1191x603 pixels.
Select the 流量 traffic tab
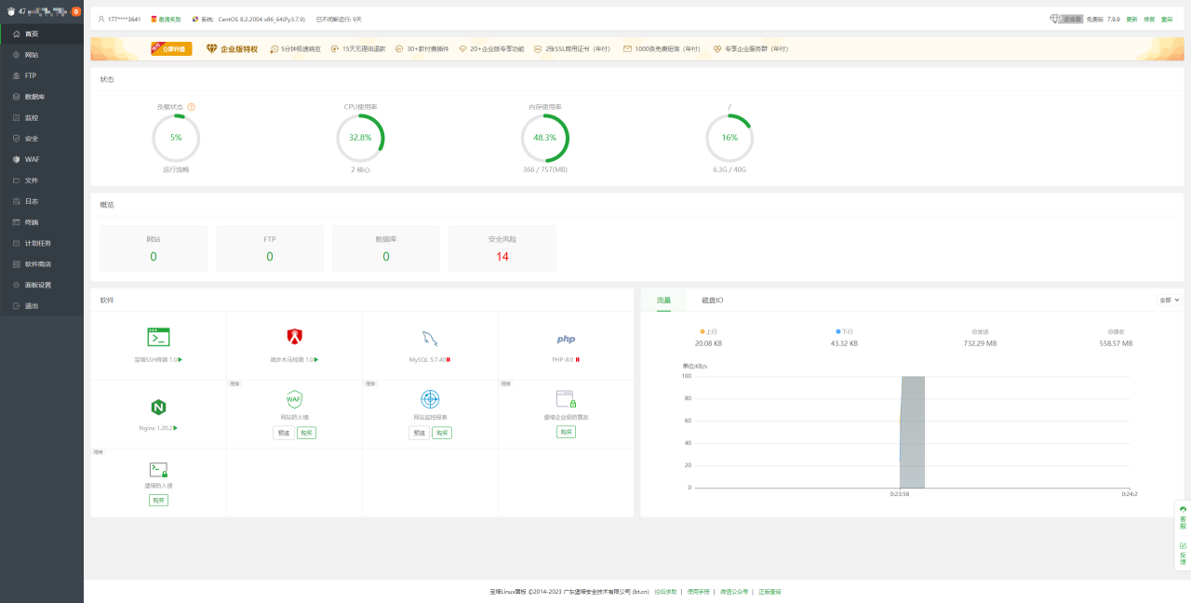click(x=663, y=301)
